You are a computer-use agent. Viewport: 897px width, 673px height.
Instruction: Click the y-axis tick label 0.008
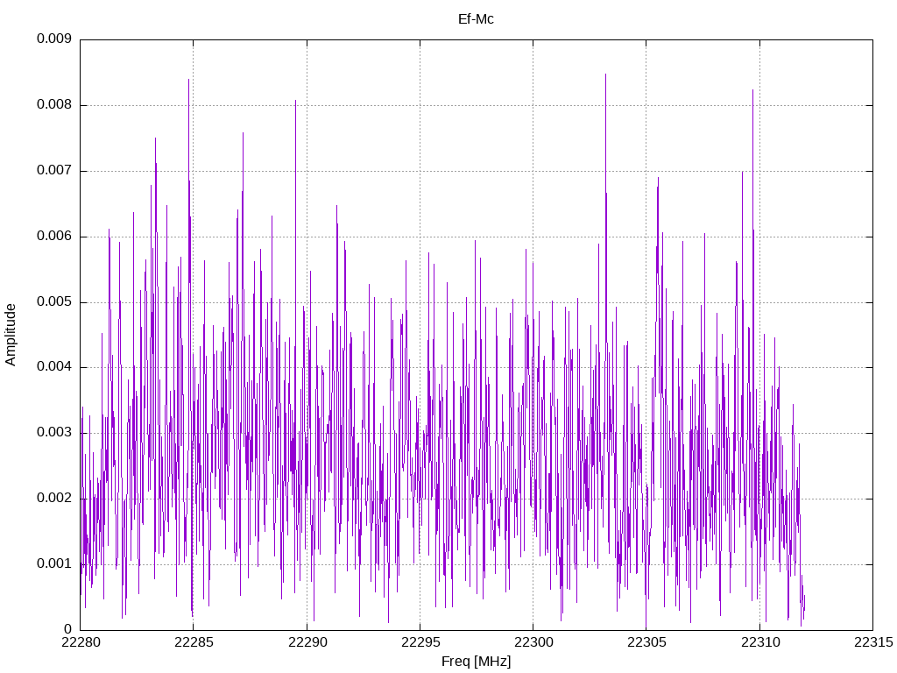click(54, 105)
